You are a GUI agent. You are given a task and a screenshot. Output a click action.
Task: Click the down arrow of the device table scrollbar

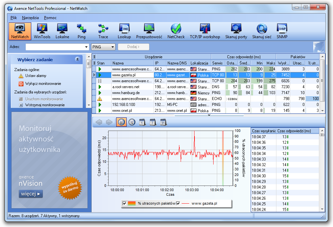322,111
